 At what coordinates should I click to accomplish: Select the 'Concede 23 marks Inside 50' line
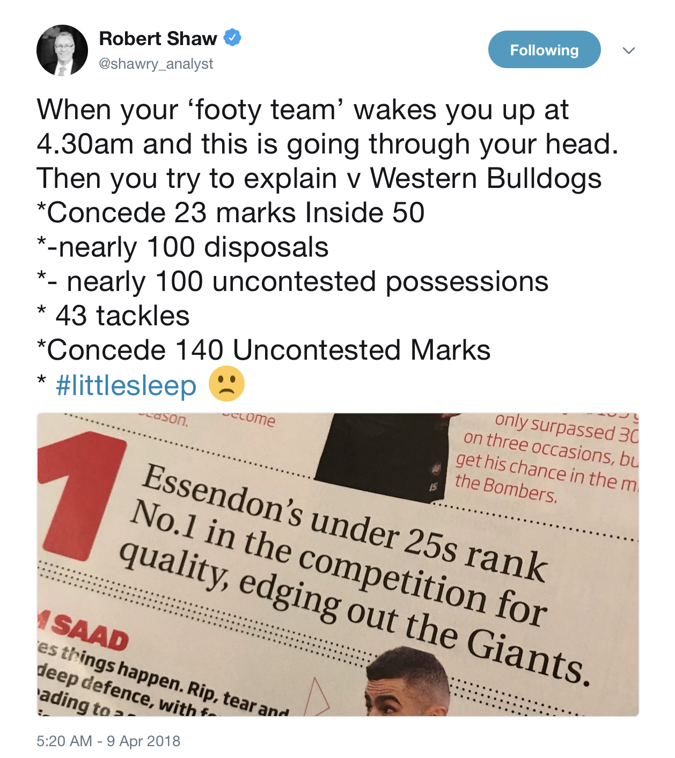tap(231, 213)
